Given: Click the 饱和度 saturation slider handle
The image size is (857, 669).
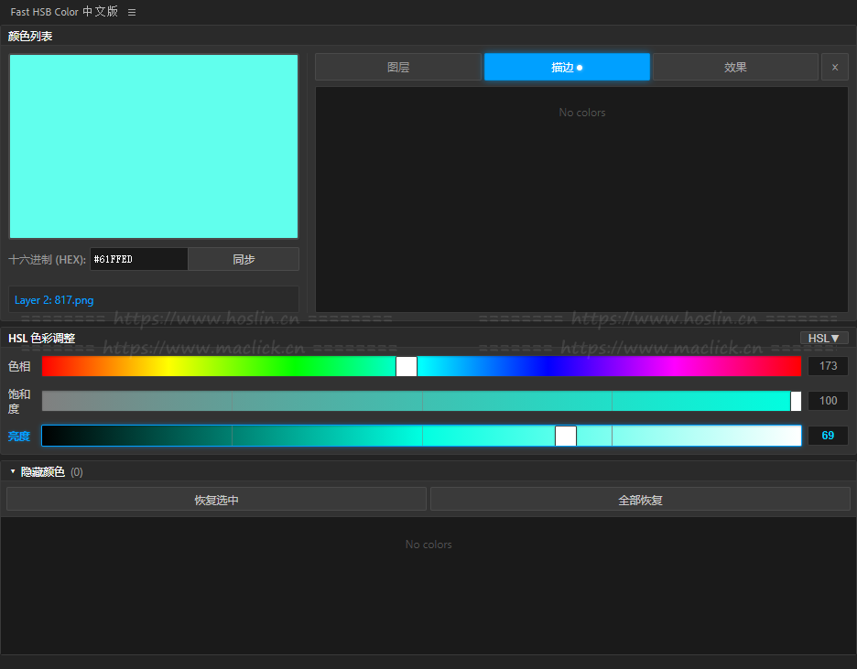Looking at the screenshot, I should point(796,401).
